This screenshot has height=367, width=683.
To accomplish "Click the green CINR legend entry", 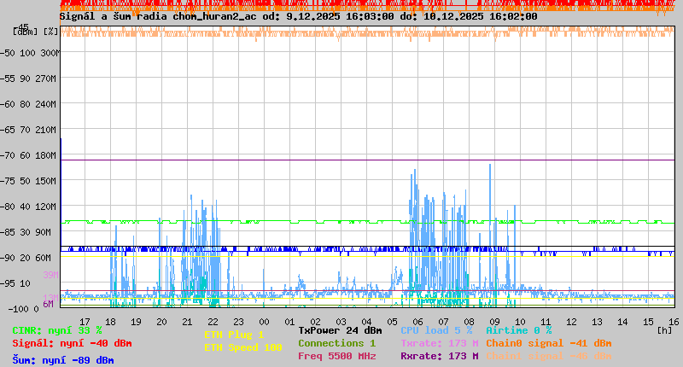I will click(57, 330).
